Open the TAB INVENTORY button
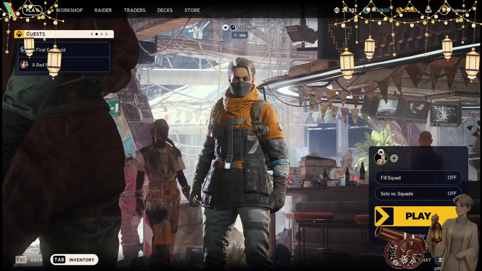482x271 pixels. (x=74, y=260)
